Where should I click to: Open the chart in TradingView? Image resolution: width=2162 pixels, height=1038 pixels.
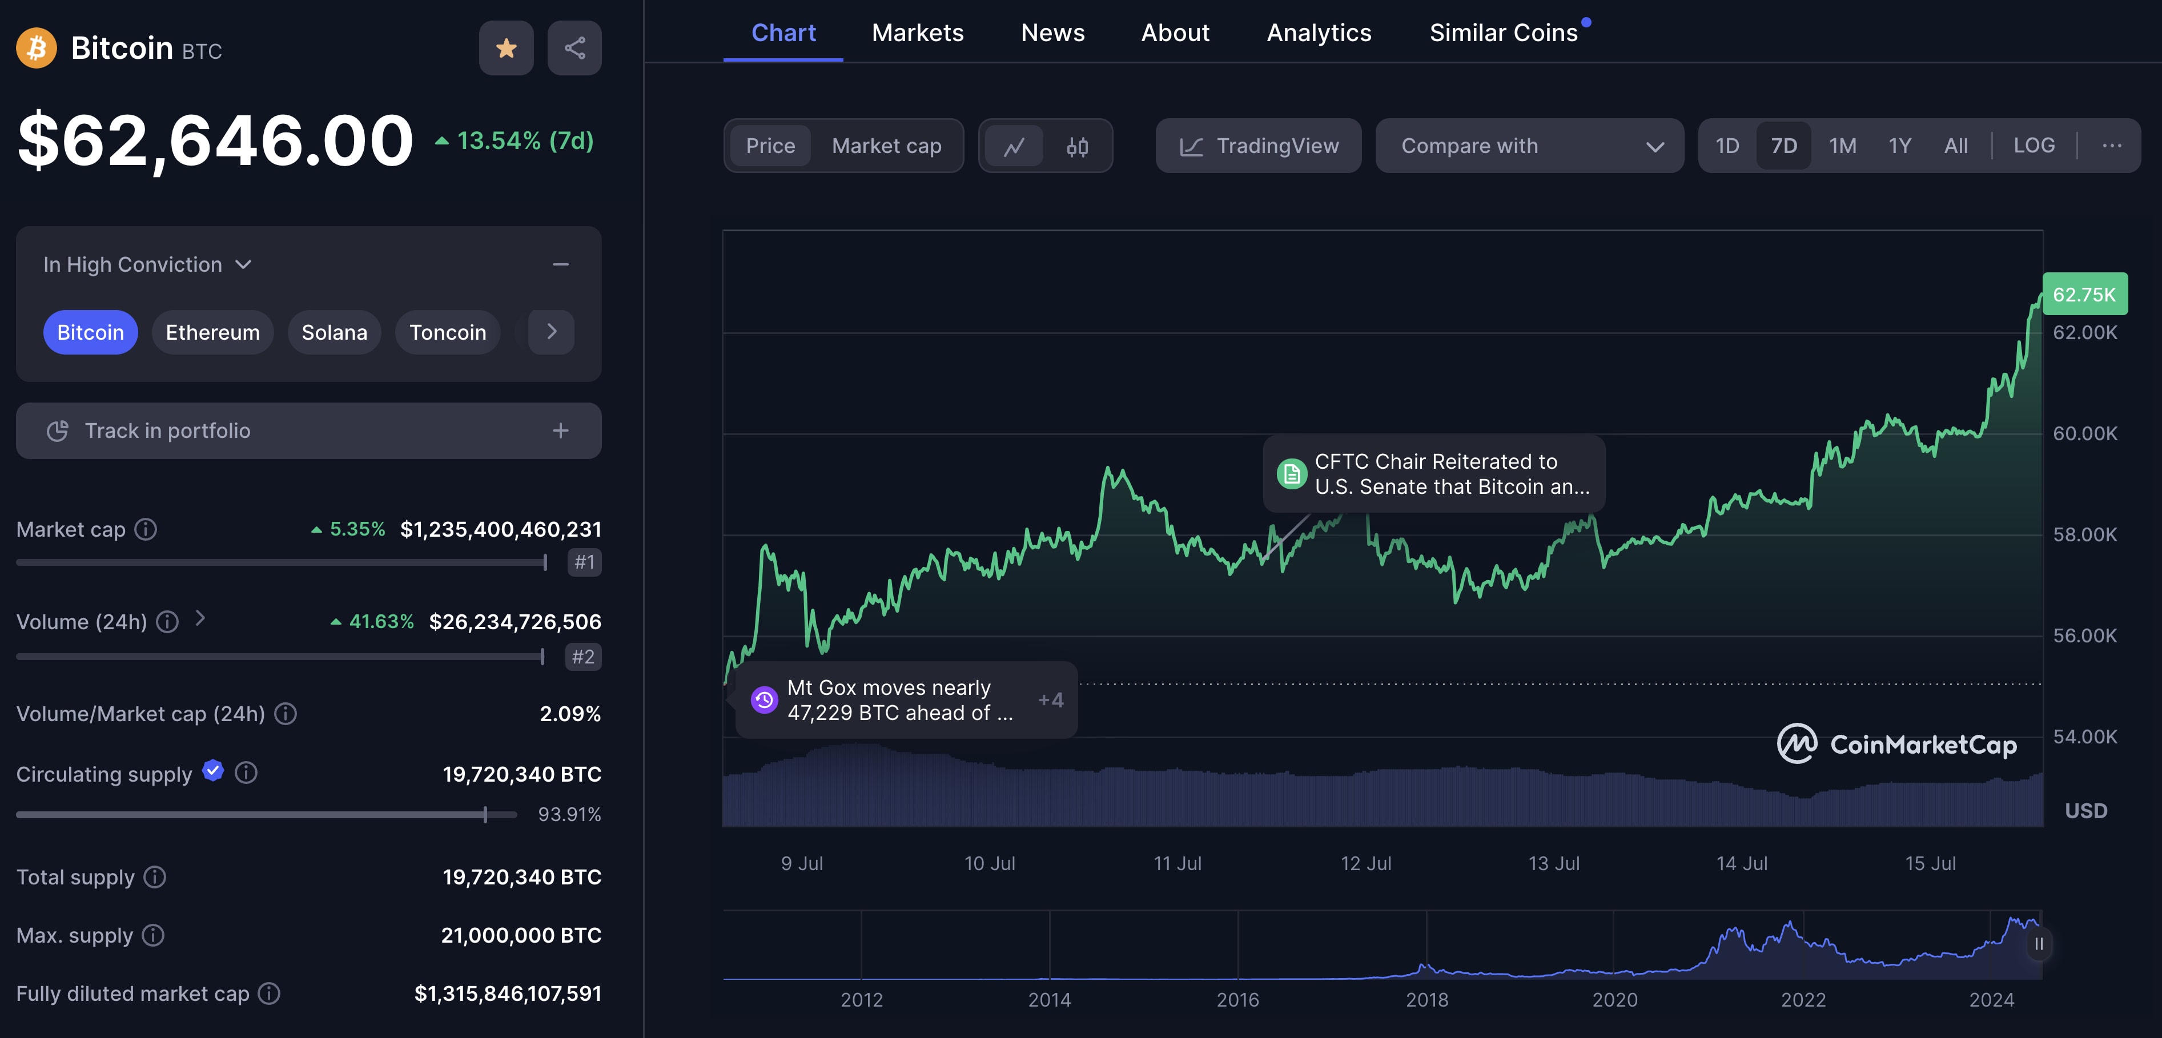pyautogui.click(x=1257, y=145)
